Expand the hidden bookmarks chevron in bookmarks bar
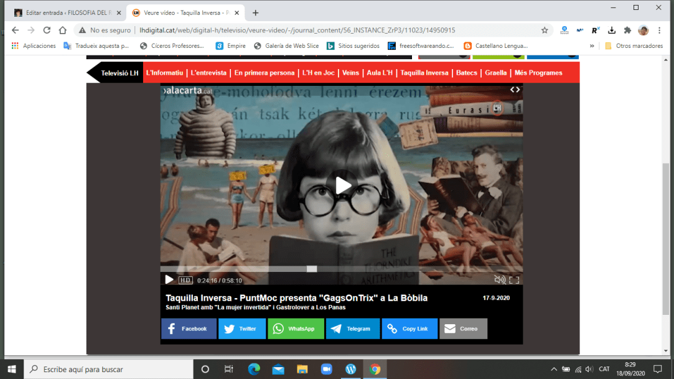The height and width of the screenshot is (379, 674). (591, 45)
